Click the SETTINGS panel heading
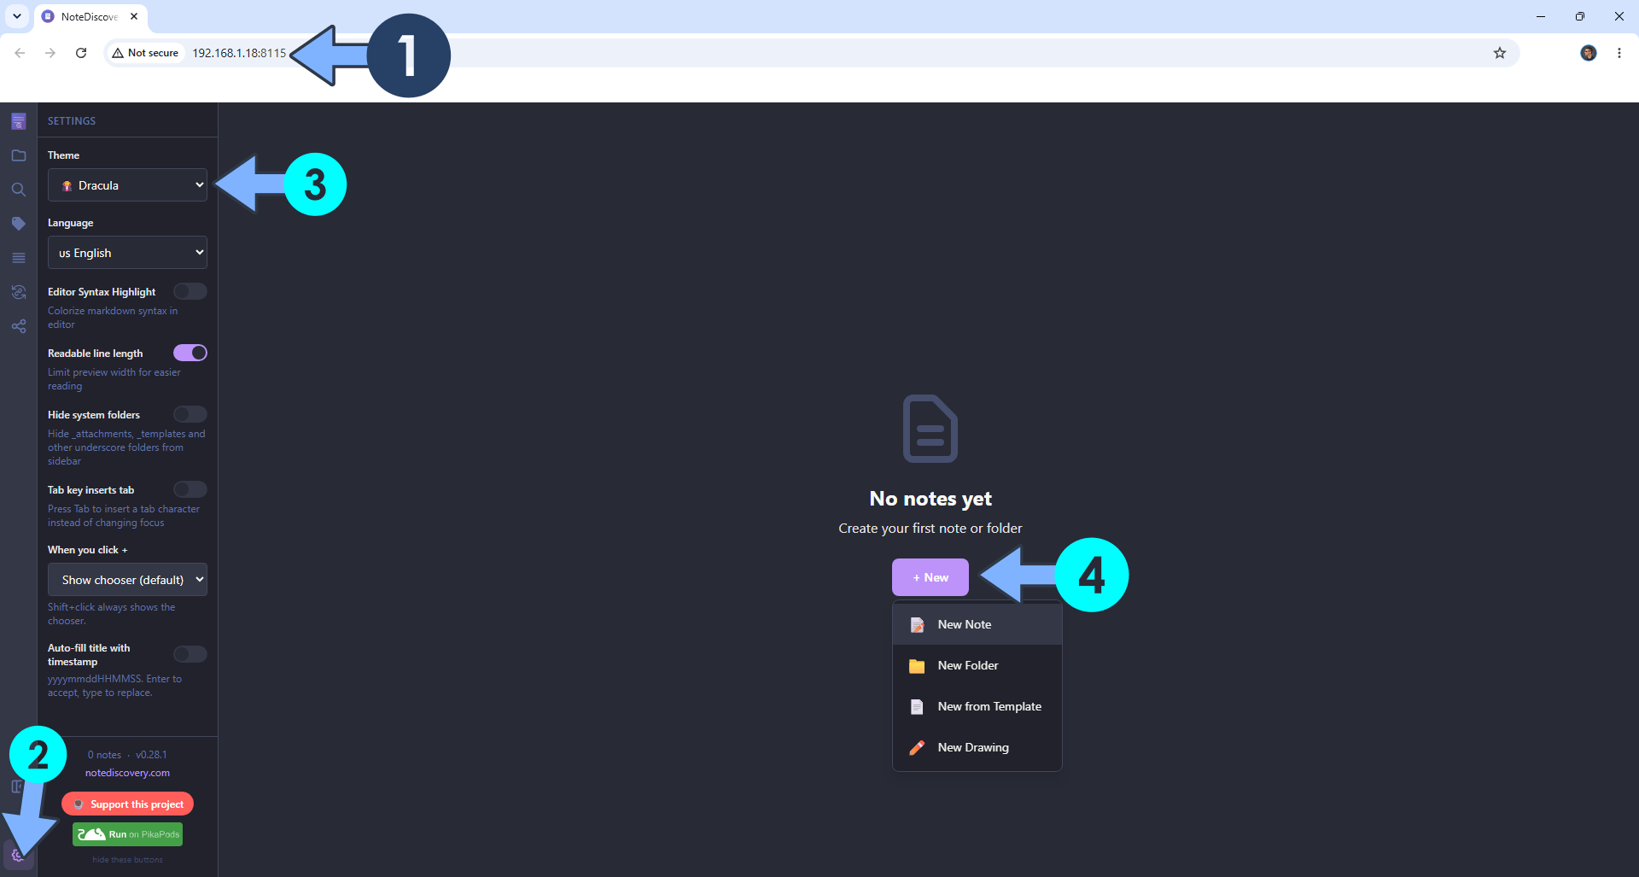 tap(72, 121)
